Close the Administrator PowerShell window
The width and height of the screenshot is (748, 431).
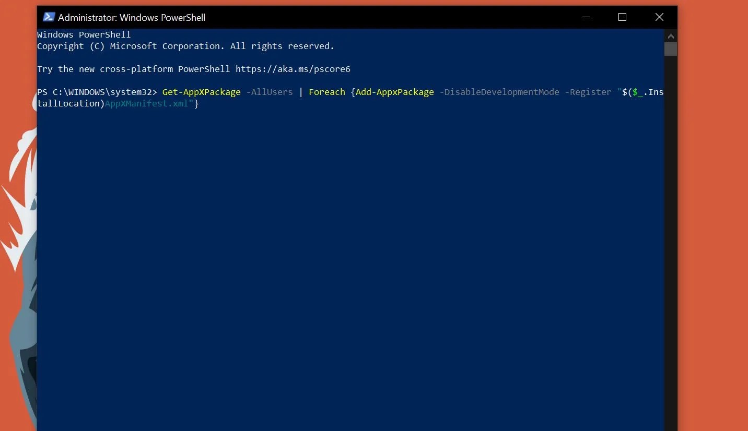pos(659,17)
